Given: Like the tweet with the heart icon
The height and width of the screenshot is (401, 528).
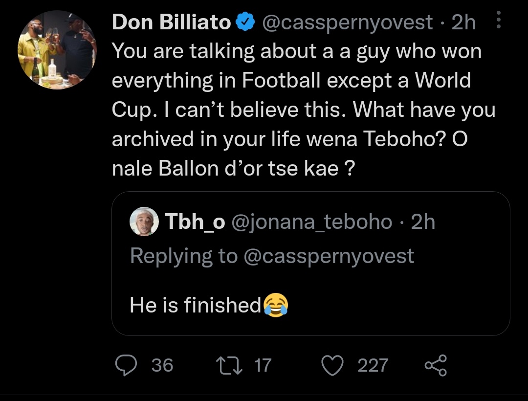Looking at the screenshot, I should coord(332,365).
